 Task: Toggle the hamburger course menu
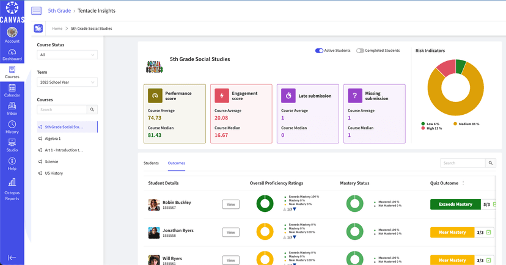(x=37, y=10)
